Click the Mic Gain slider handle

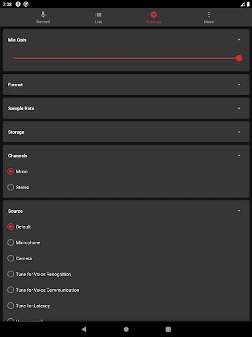point(239,58)
